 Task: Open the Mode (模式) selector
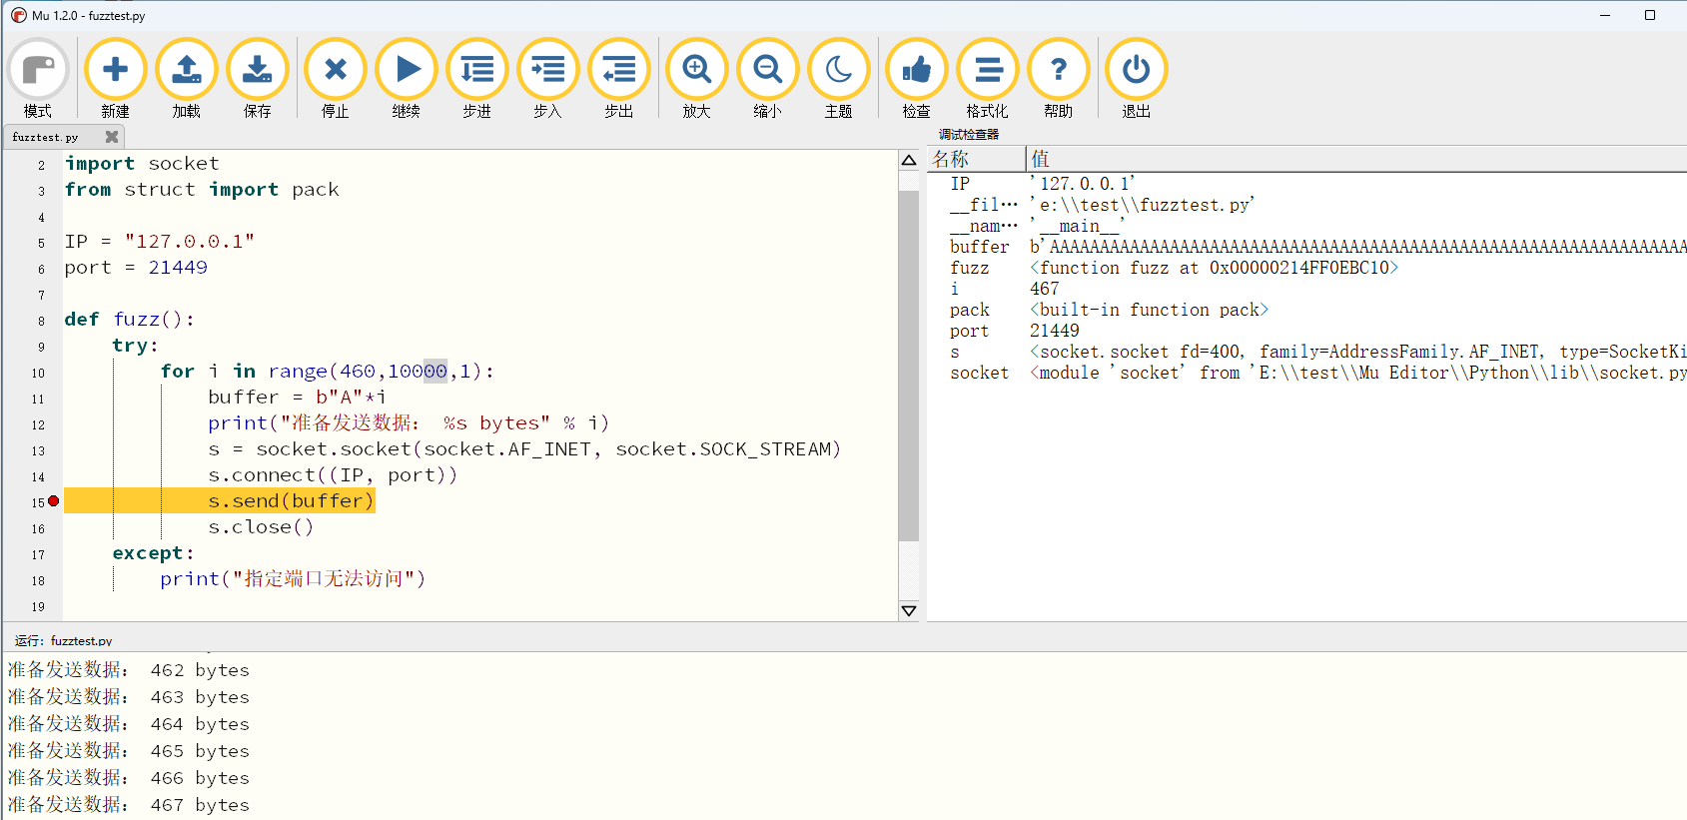click(x=38, y=79)
